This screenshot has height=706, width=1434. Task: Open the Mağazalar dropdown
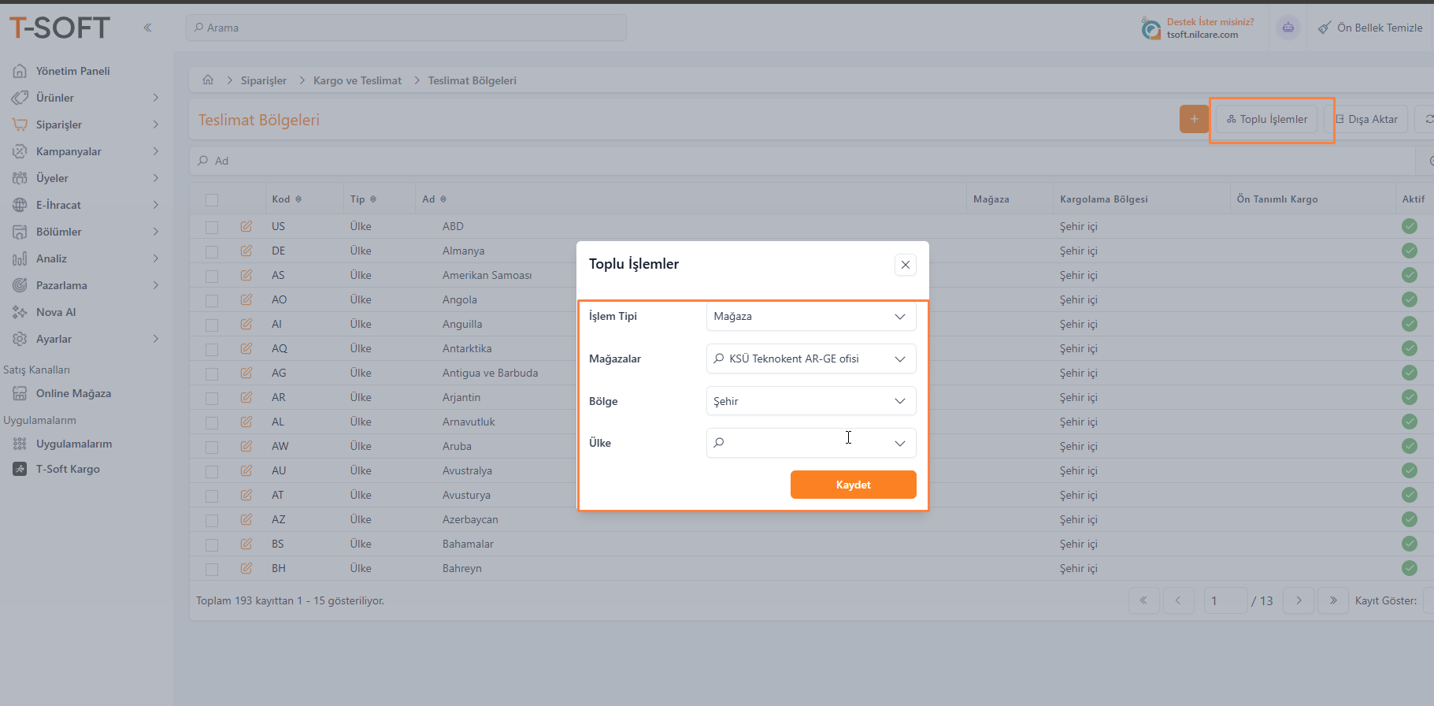811,359
